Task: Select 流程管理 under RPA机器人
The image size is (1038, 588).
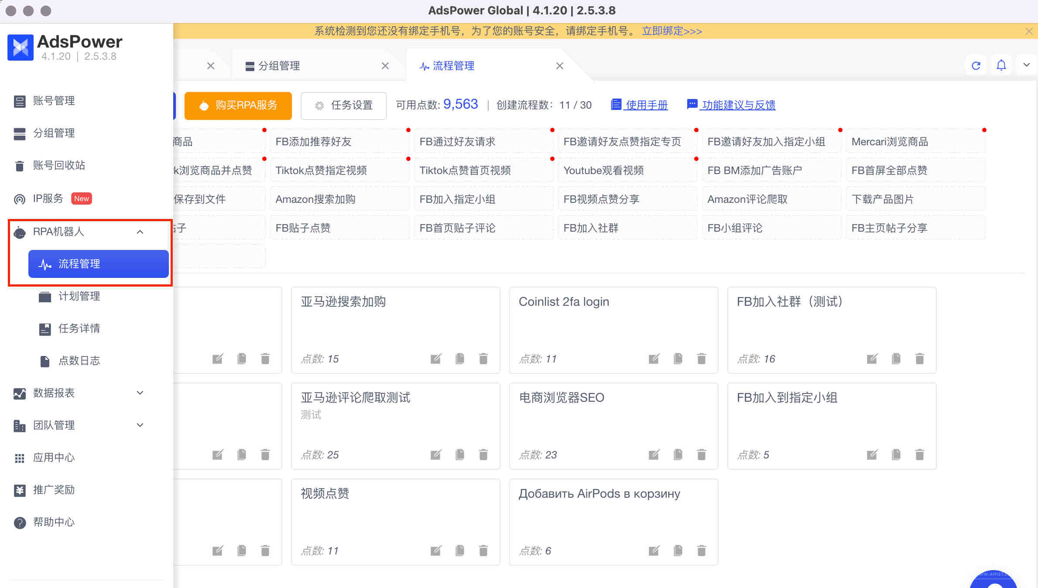Action: 98,264
